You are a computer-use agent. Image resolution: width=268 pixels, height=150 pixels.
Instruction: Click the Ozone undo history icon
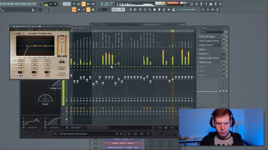[129, 134]
